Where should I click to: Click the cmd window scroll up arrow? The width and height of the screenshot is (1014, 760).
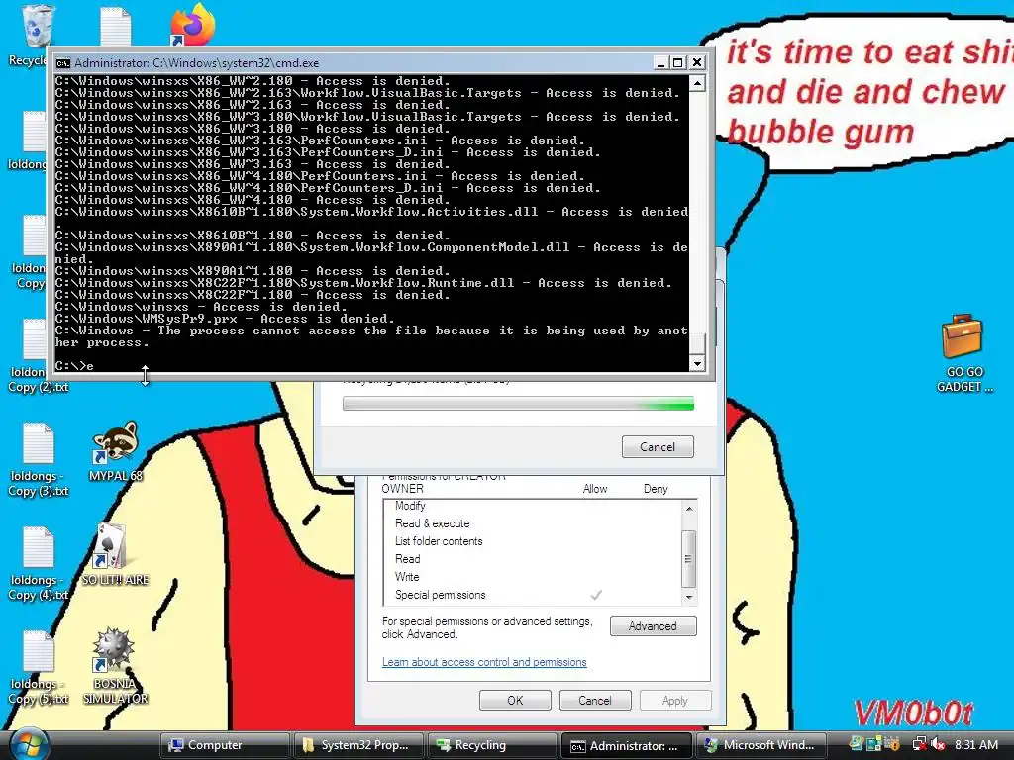coord(697,83)
